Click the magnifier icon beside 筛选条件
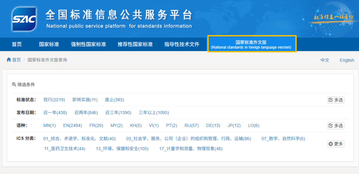Image resolution: width=359 pixels, height=174 pixels. coord(14,85)
